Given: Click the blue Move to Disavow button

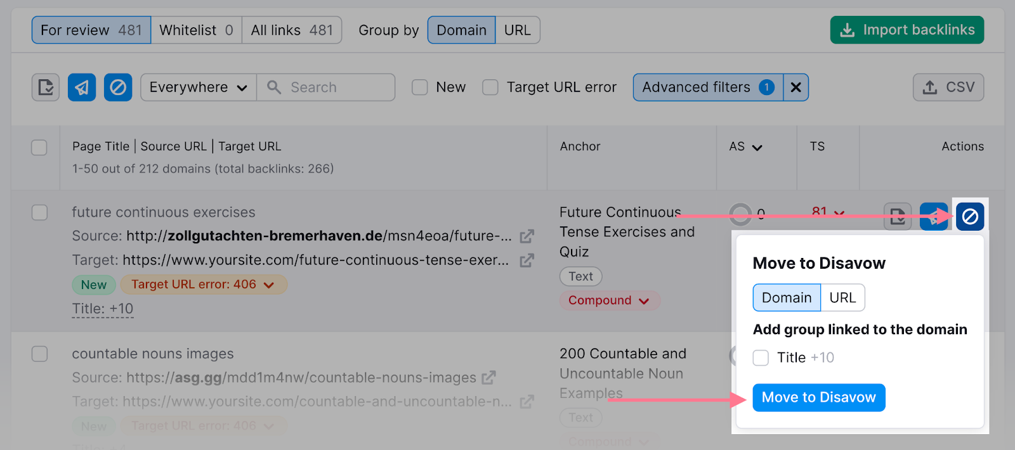Looking at the screenshot, I should click(x=818, y=397).
